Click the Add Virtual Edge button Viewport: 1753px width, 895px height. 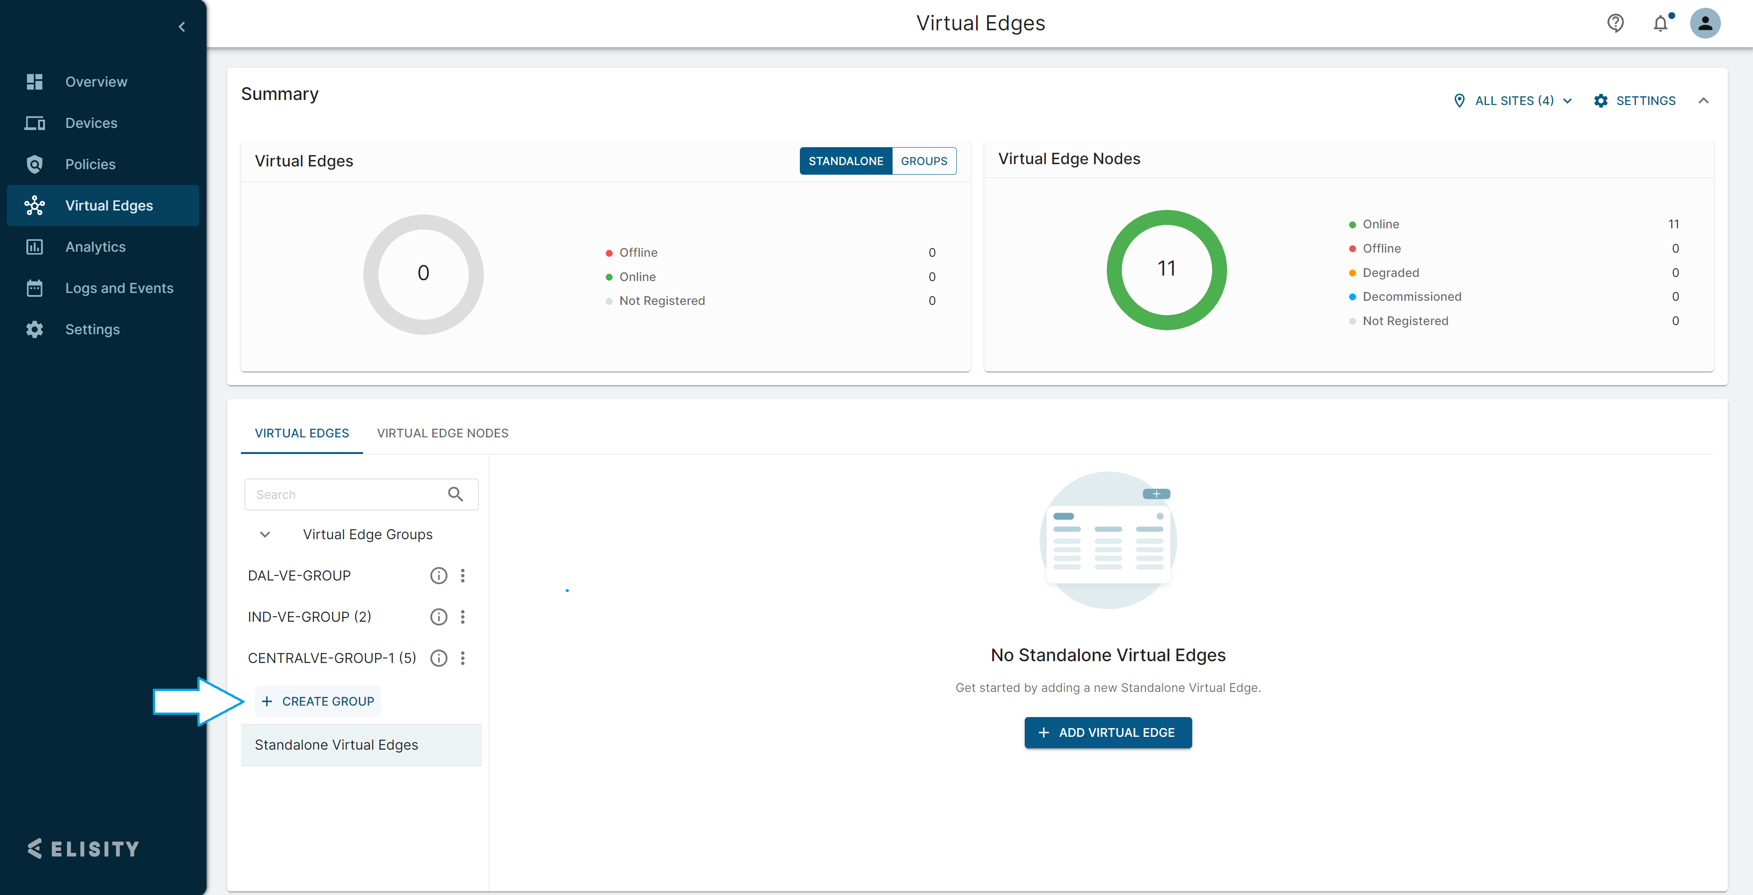click(x=1107, y=732)
